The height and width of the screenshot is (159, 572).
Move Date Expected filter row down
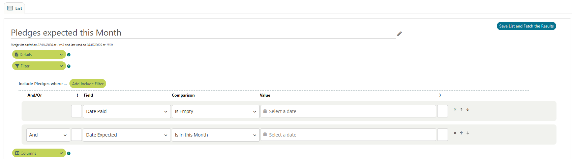pos(468,133)
